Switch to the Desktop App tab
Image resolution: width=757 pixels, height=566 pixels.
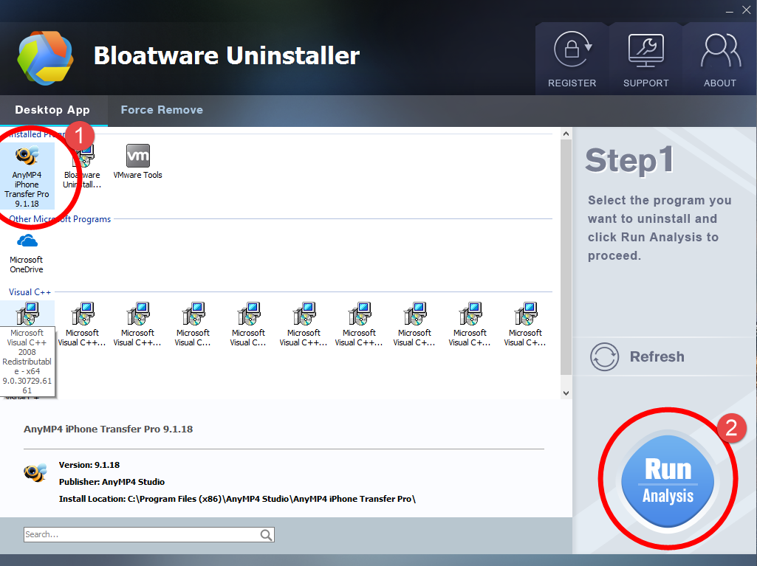coord(52,110)
